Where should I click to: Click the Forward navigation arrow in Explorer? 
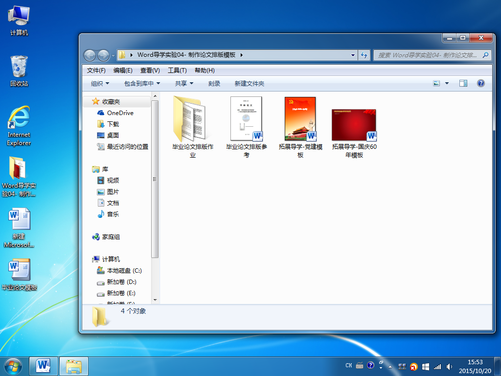click(103, 55)
